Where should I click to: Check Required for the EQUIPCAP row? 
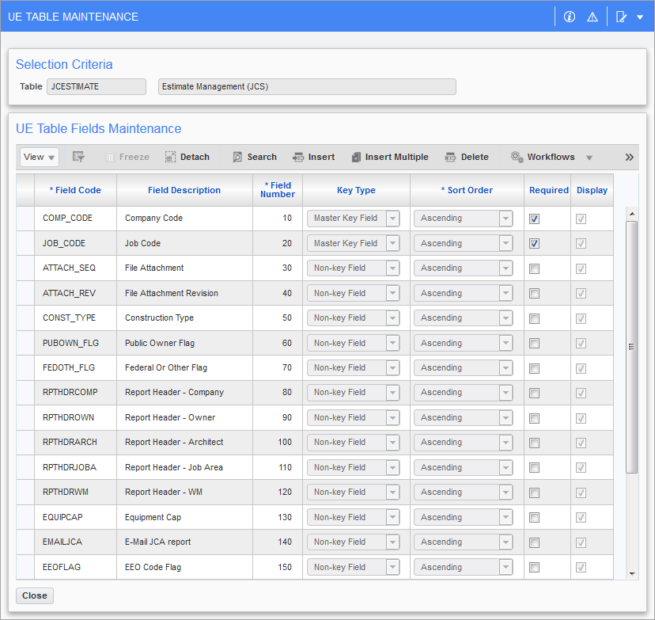click(x=534, y=518)
